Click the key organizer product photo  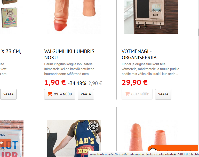151,17
